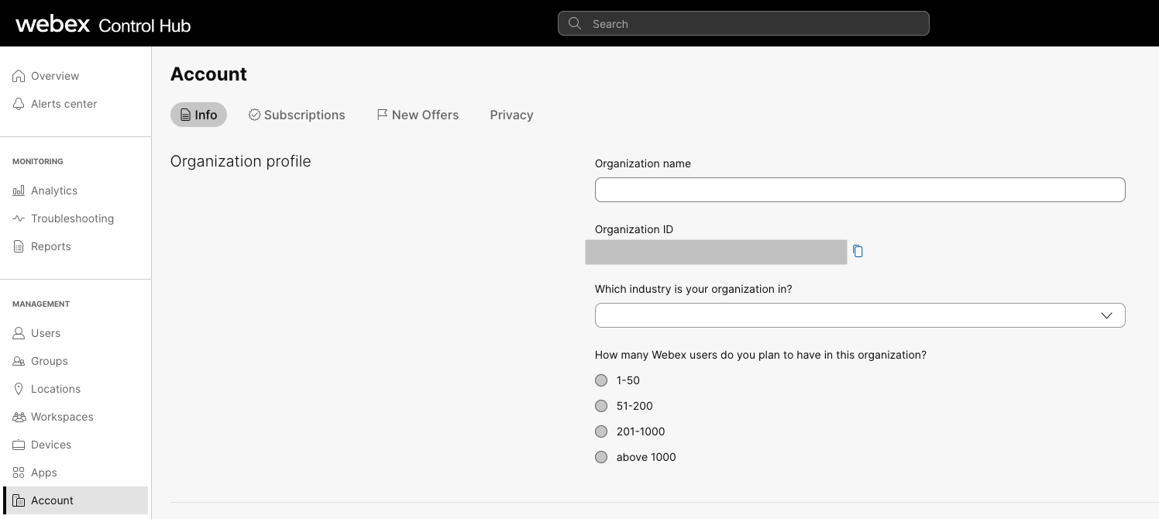This screenshot has width=1159, height=519.
Task: Switch to the Subscriptions tab
Action: click(x=297, y=115)
